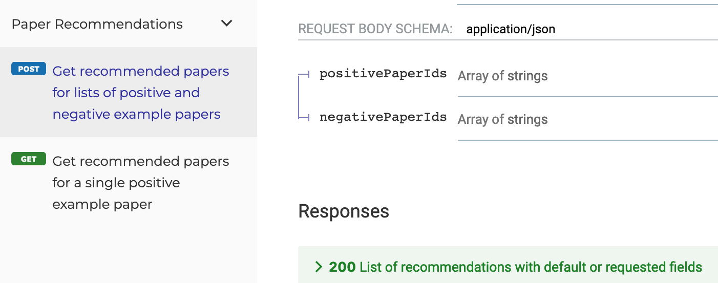This screenshot has height=283, width=718.
Task: Click the tree connector before positivePaperIds
Action: tap(304, 75)
